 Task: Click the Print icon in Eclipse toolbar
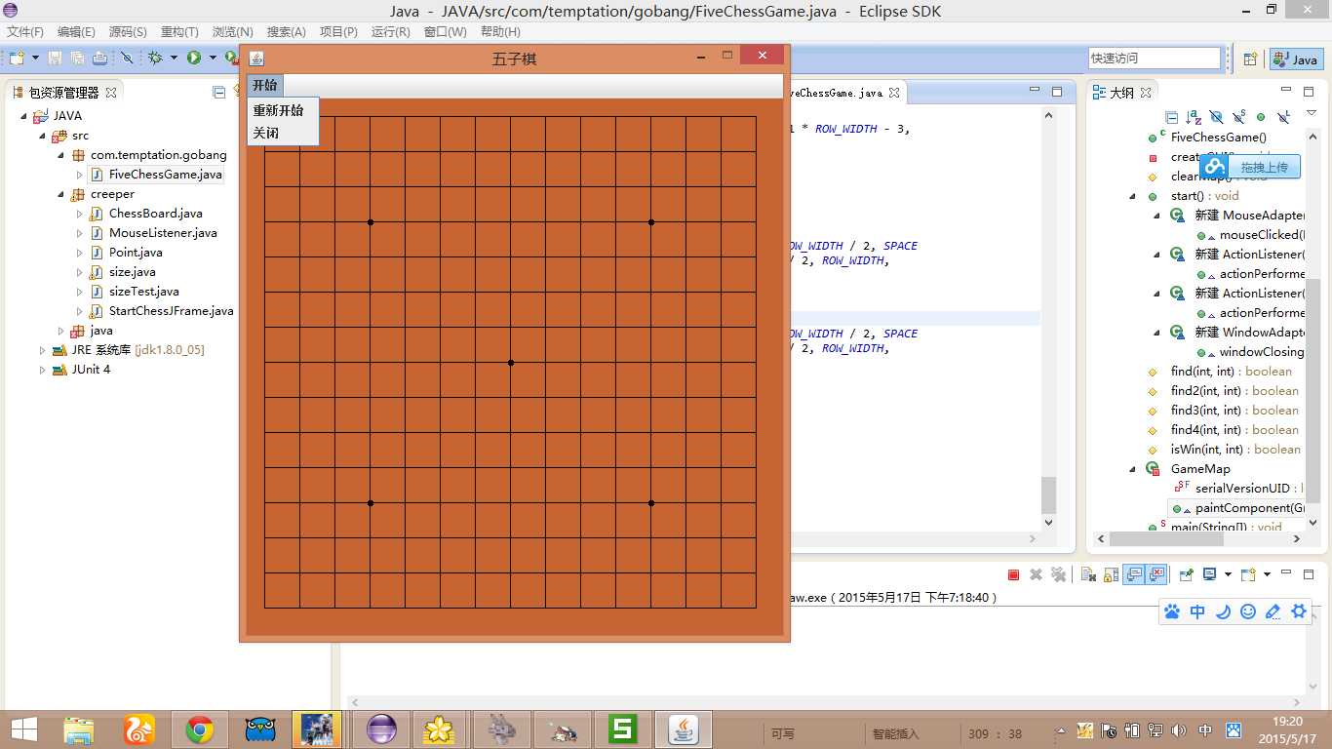tap(99, 59)
